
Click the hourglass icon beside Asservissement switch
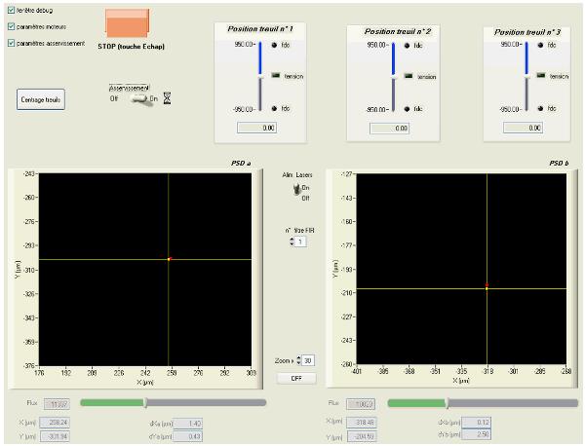(167, 97)
